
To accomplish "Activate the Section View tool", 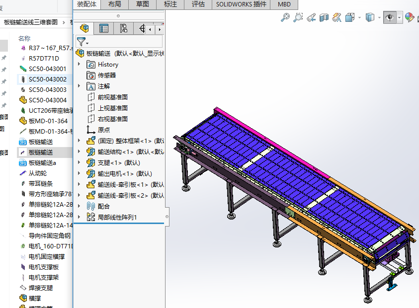I will point(324,18).
